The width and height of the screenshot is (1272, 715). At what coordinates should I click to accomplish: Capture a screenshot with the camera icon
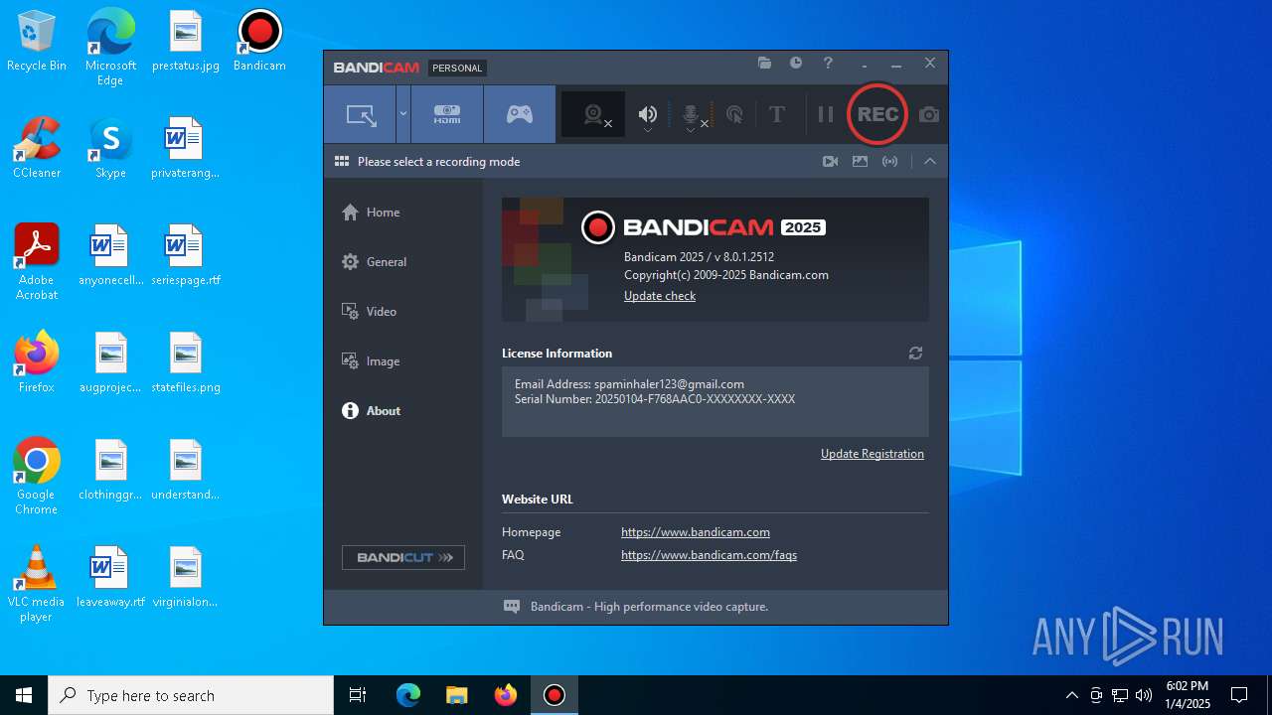pos(929,115)
